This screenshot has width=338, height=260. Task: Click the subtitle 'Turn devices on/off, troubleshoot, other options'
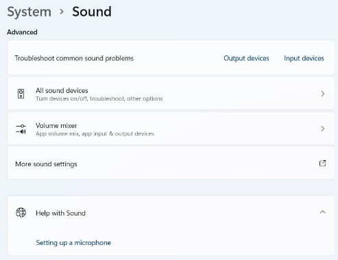pos(99,99)
